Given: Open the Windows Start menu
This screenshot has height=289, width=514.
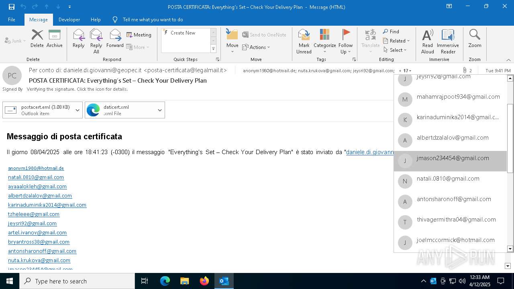Looking at the screenshot, I should [10, 281].
